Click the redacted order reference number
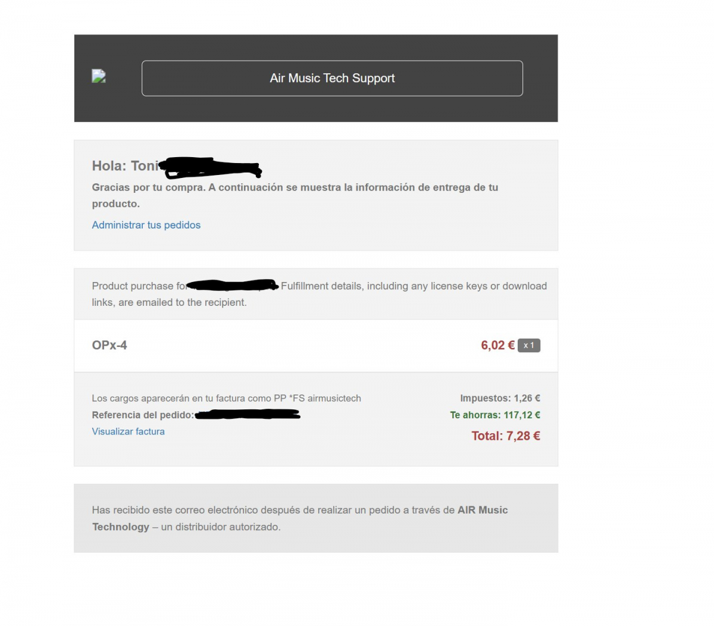This screenshot has width=714, height=626. [x=248, y=414]
